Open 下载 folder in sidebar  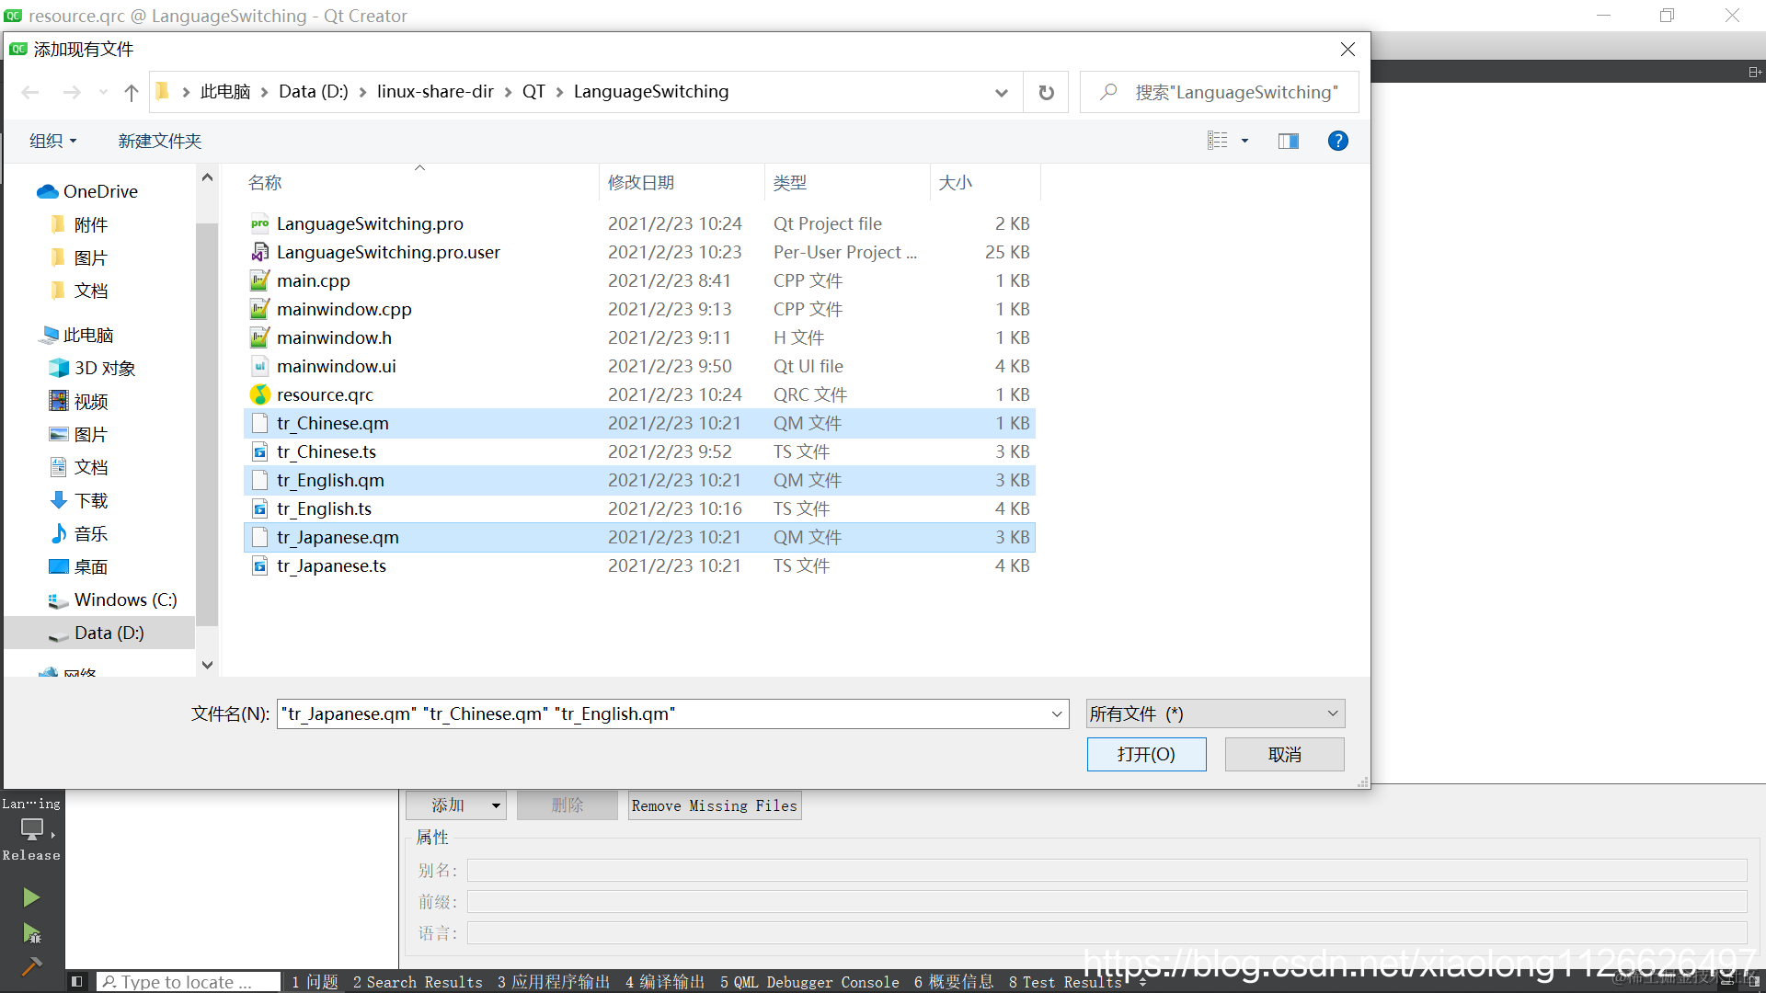pyautogui.click(x=79, y=500)
